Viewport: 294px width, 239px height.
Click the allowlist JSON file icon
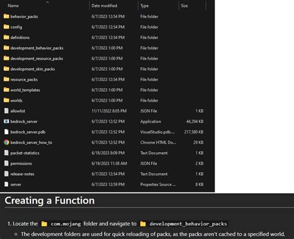pos(6,111)
